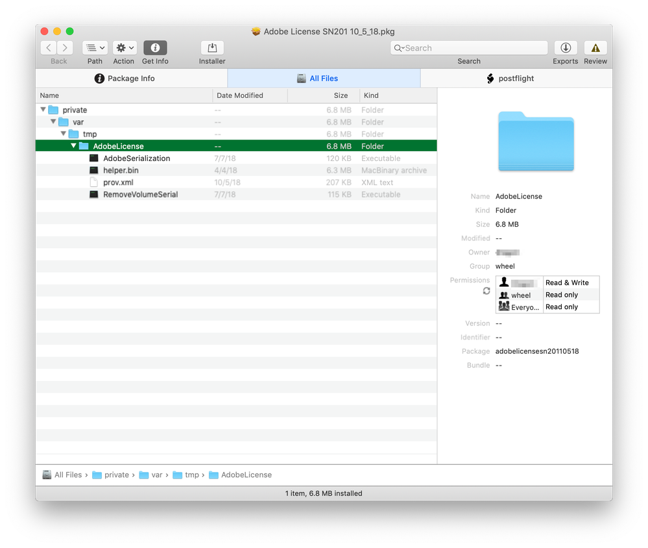Viewport: 648px width, 548px height.
Task: Select the All Files tab
Action: click(324, 78)
